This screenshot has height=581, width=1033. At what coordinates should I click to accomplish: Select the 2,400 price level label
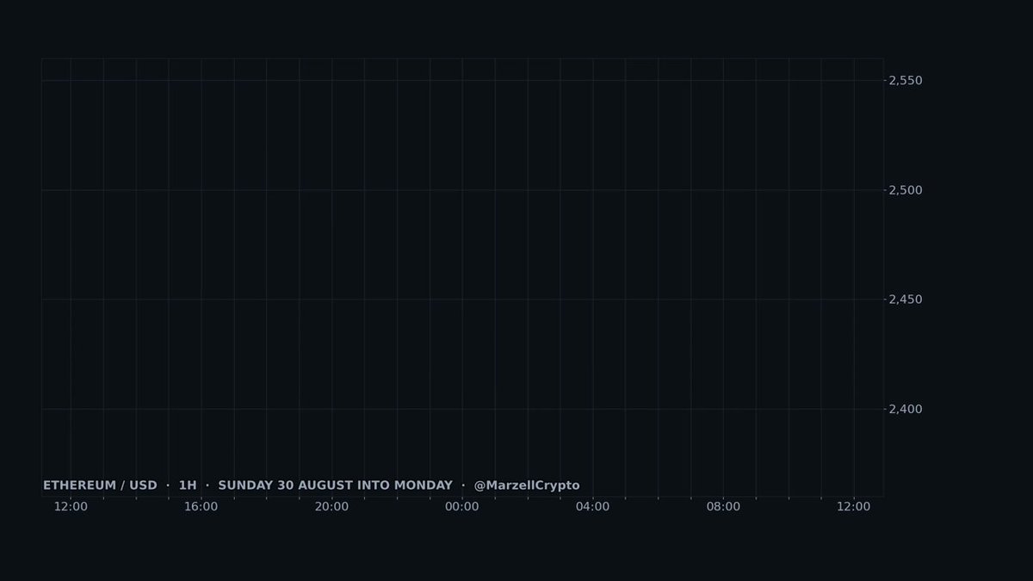tap(906, 409)
